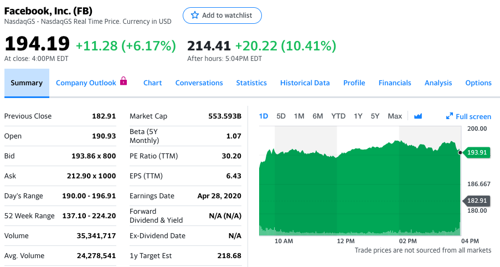The height and width of the screenshot is (267, 500).
Task: Switch the chart to the 1M range
Action: pos(299,116)
